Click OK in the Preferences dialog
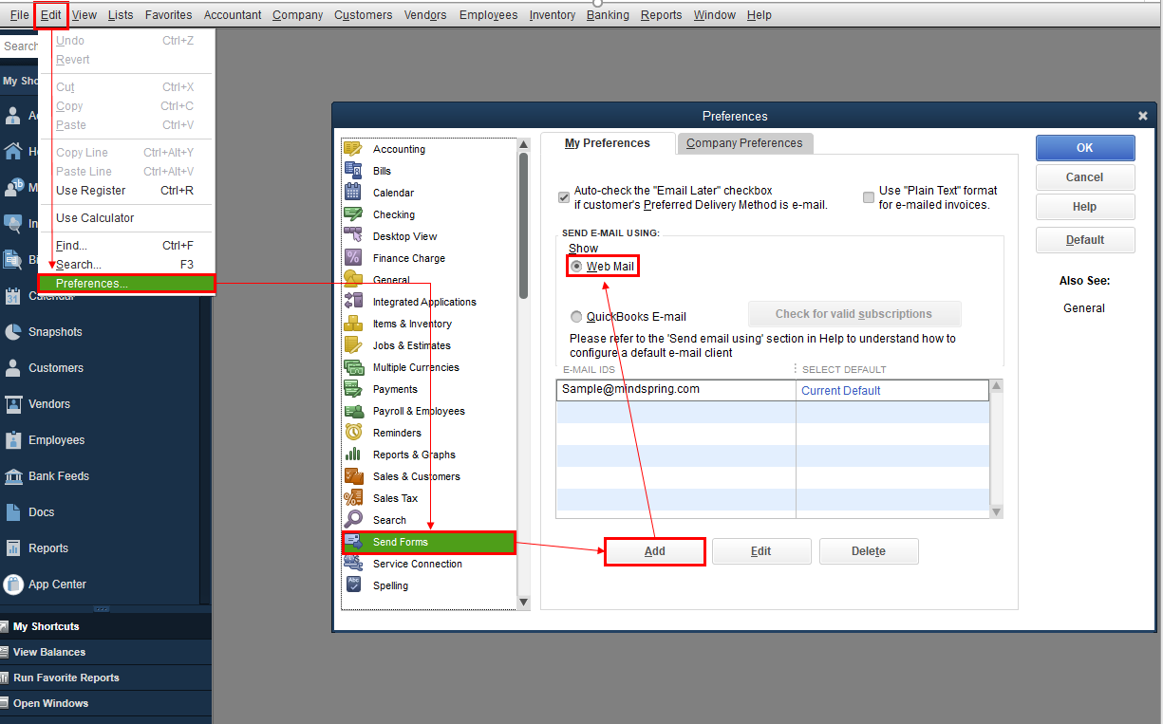This screenshot has height=724, width=1163. 1085,148
